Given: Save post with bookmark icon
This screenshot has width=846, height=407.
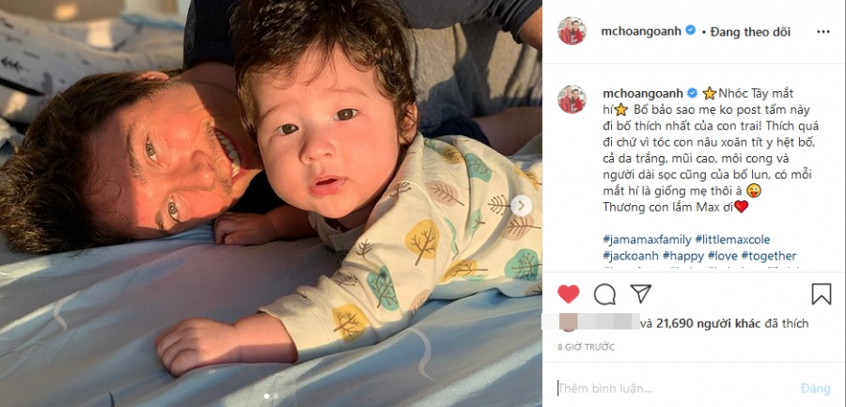Looking at the screenshot, I should 822,294.
